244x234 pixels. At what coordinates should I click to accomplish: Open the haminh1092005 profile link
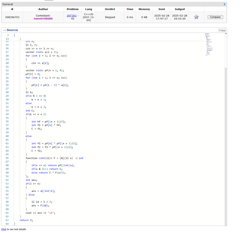pyautogui.click(x=43, y=19)
